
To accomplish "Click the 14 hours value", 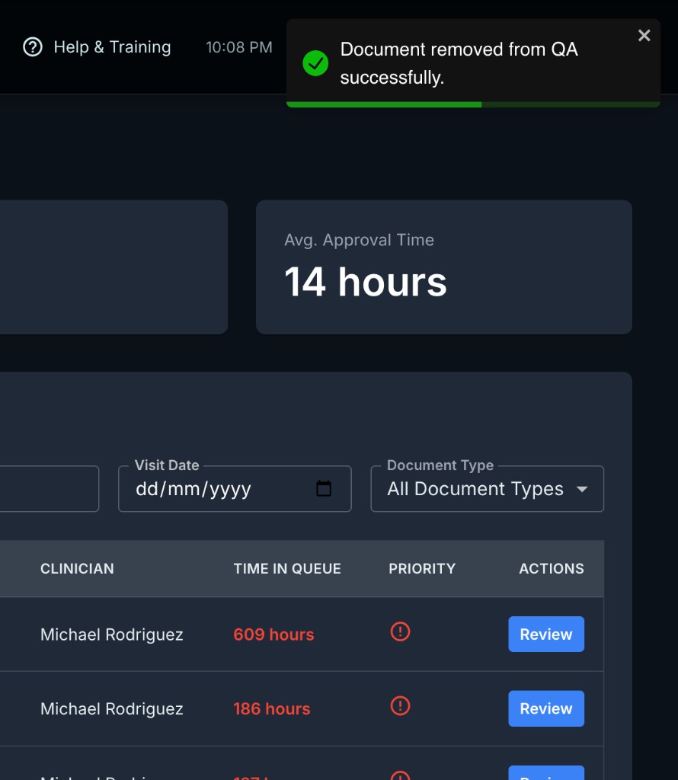I will [x=366, y=282].
